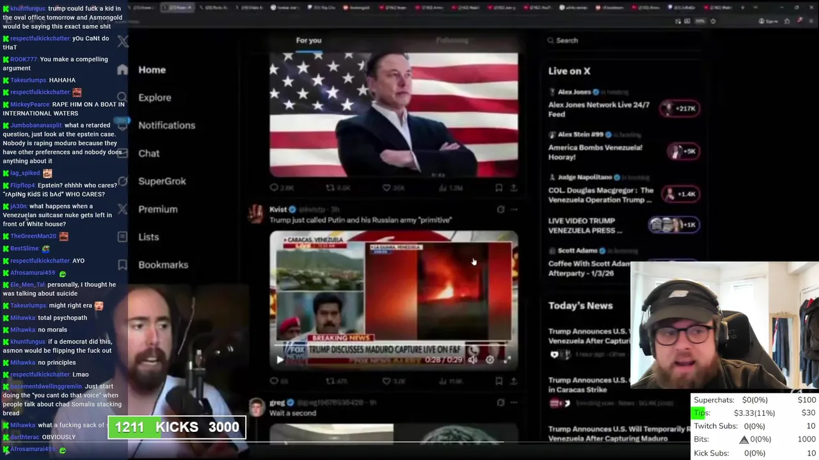Join the +1K listeners live badge
The width and height of the screenshot is (819, 460).
click(x=674, y=225)
